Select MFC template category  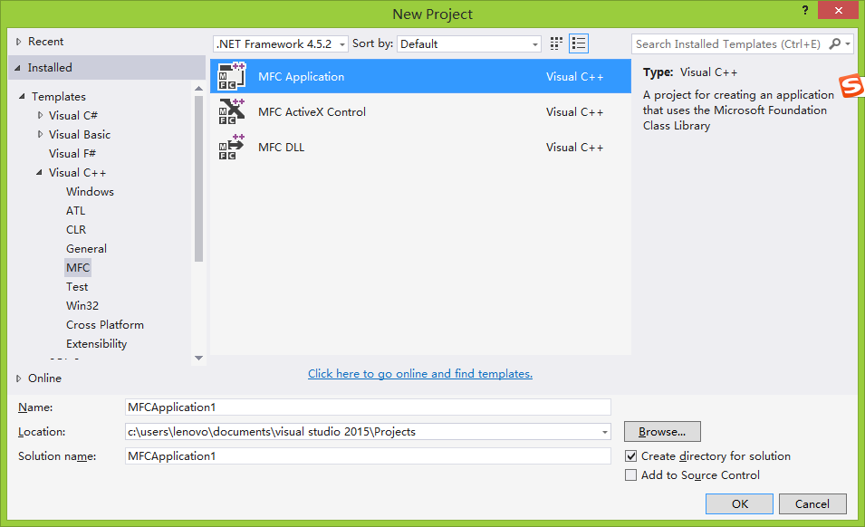pyautogui.click(x=78, y=267)
